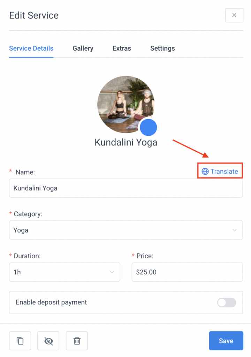Image resolution: width=251 pixels, height=357 pixels.
Task: Click the duplicate service icon
Action: (x=20, y=341)
